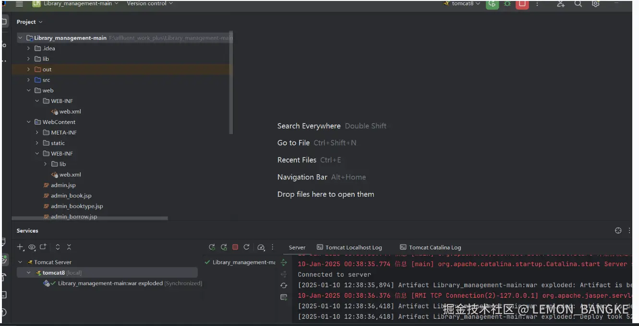Open the Version control dropdown
Screen dimensions: 639x326
click(150, 3)
